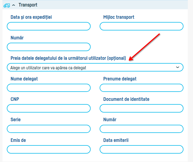Click the Preia datele delegatului label
Viewport: 193px width, 162px height.
68,58
